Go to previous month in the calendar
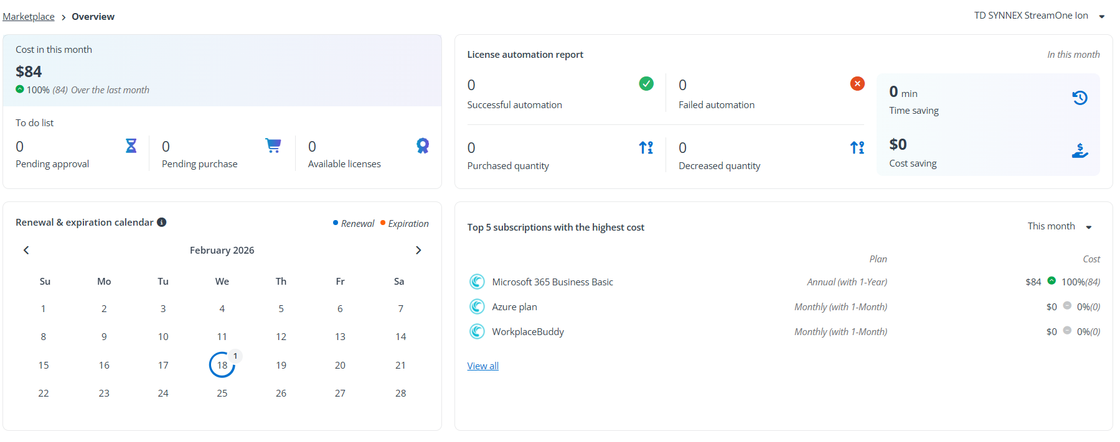The image size is (1120, 442). (x=26, y=250)
